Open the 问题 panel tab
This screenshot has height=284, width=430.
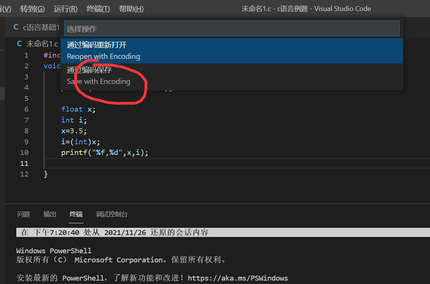tap(24, 214)
